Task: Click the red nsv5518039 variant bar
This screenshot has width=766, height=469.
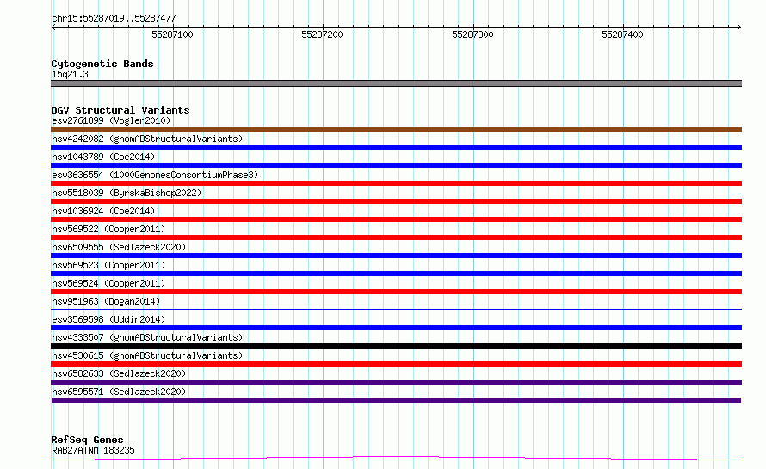Action: (x=396, y=201)
